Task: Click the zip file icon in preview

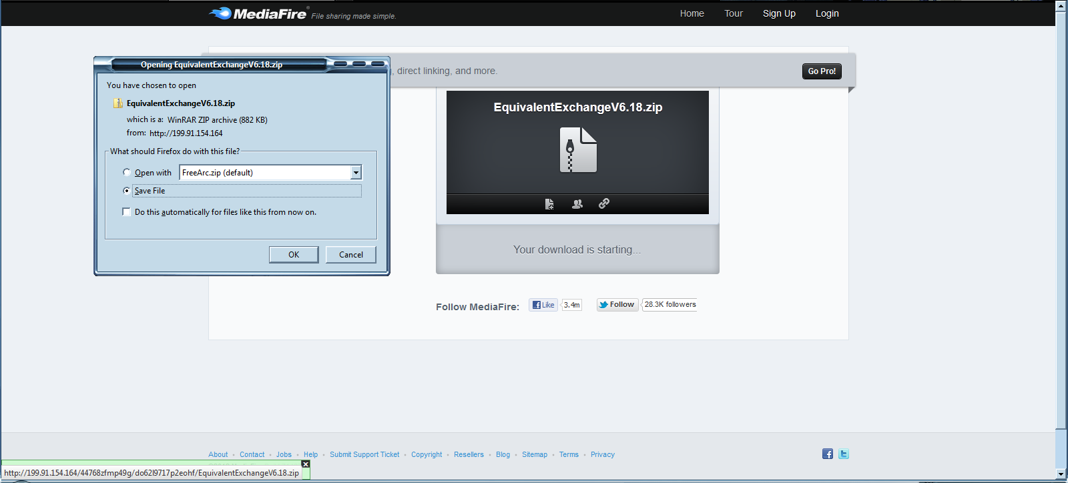Action: click(x=578, y=150)
